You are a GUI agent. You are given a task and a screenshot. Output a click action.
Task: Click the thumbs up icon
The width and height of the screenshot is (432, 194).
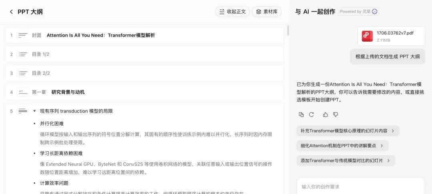coord(325,115)
